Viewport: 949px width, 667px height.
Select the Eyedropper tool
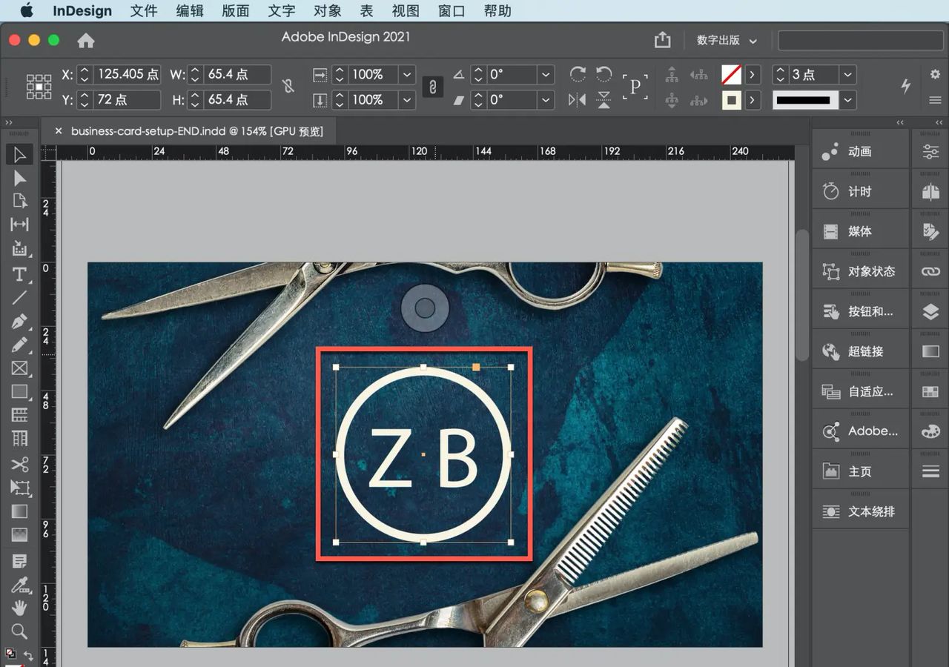(19, 585)
